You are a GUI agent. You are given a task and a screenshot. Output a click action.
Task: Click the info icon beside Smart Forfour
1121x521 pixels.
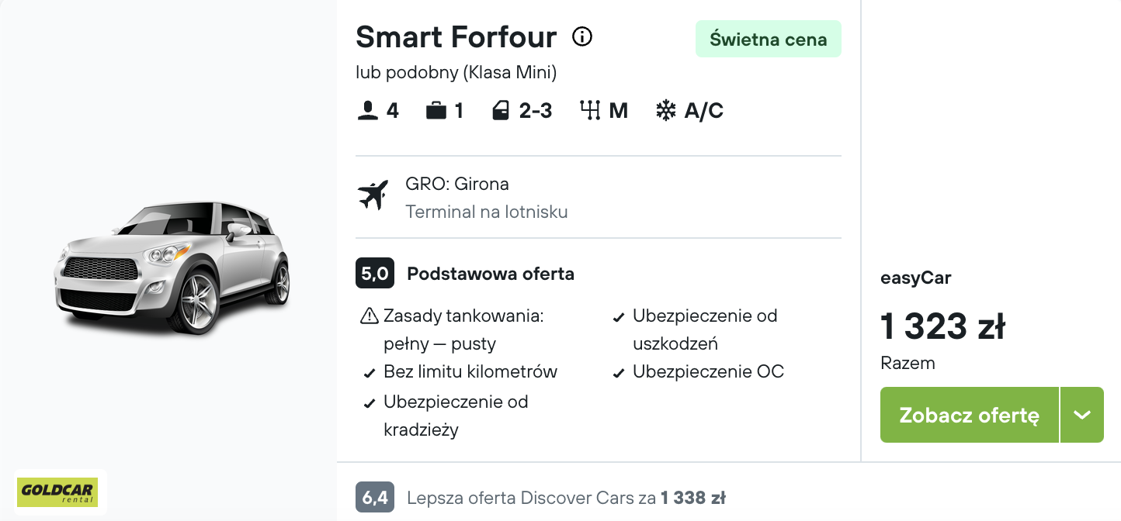581,36
